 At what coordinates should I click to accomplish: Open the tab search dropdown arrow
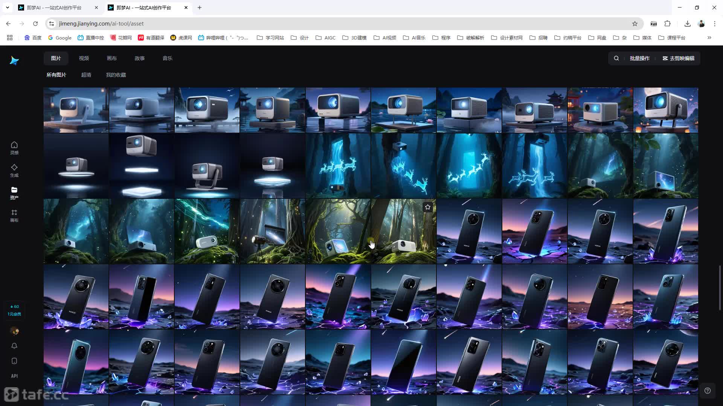(7, 8)
